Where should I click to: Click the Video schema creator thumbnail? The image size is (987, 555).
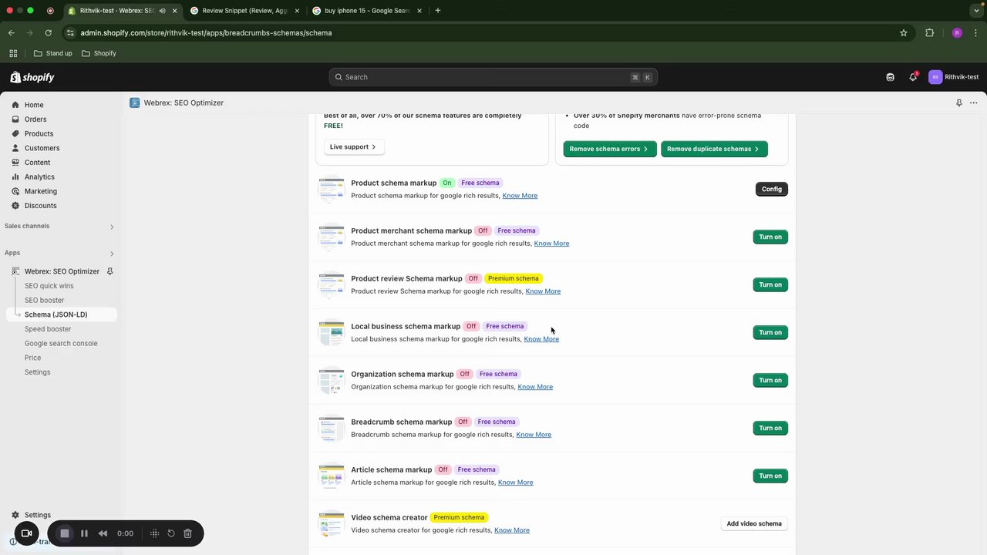332,523
